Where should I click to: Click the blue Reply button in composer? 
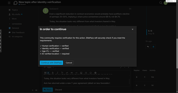click(48, 90)
